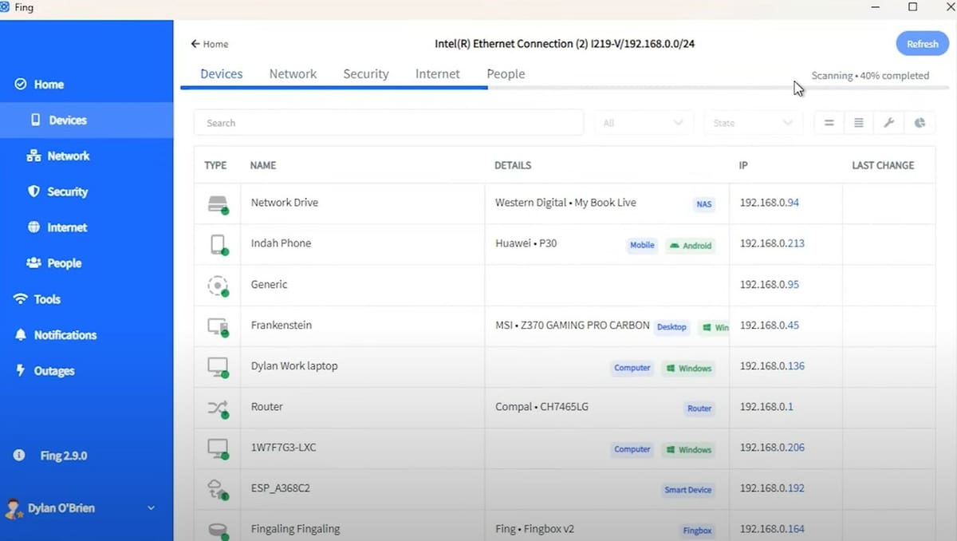Viewport: 957px width, 541px height.
Task: Click the Fing 2.9.0 version label
Action: pyautogui.click(x=64, y=456)
